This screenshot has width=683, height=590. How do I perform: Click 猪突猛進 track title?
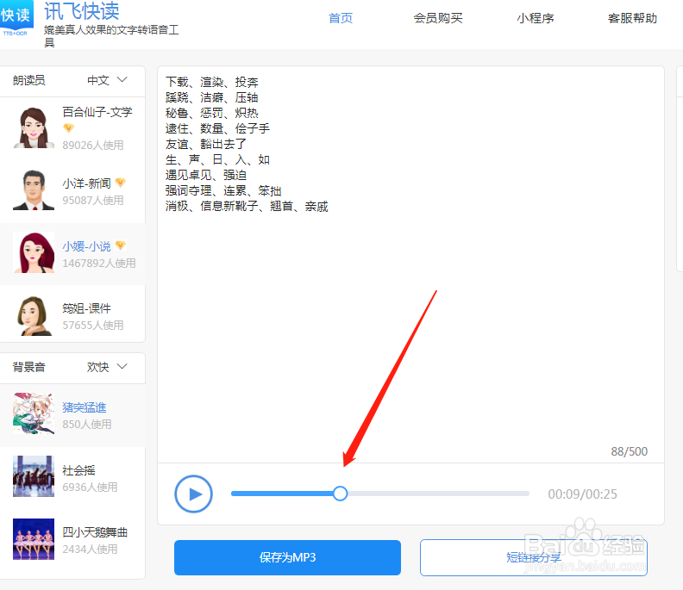84,407
